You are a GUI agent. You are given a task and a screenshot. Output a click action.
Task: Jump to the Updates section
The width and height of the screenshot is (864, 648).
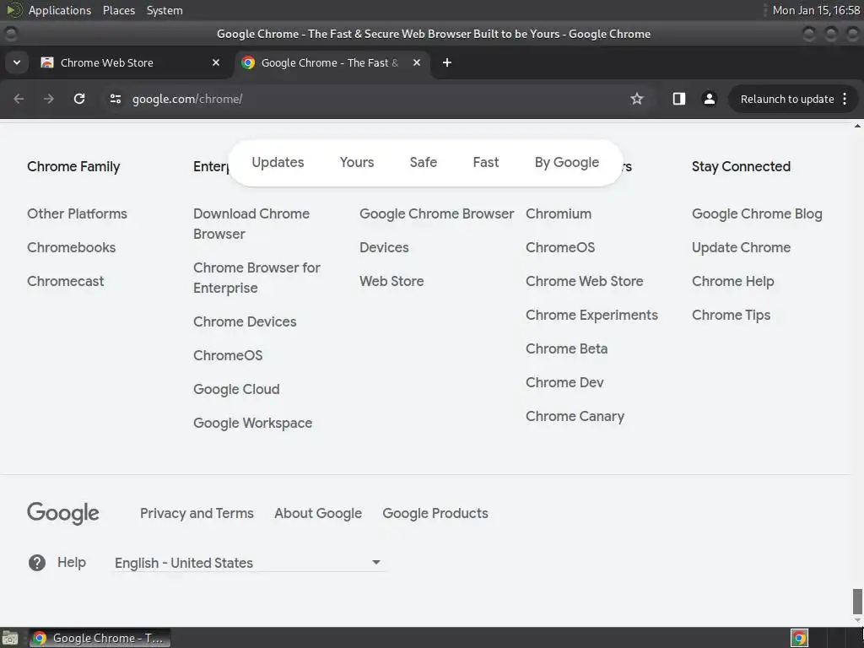[x=278, y=162]
